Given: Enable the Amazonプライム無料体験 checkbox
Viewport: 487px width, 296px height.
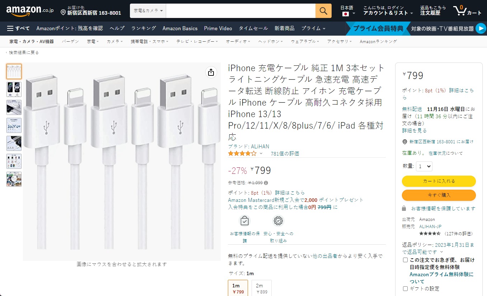Looking at the screenshot, I should click(x=405, y=259).
